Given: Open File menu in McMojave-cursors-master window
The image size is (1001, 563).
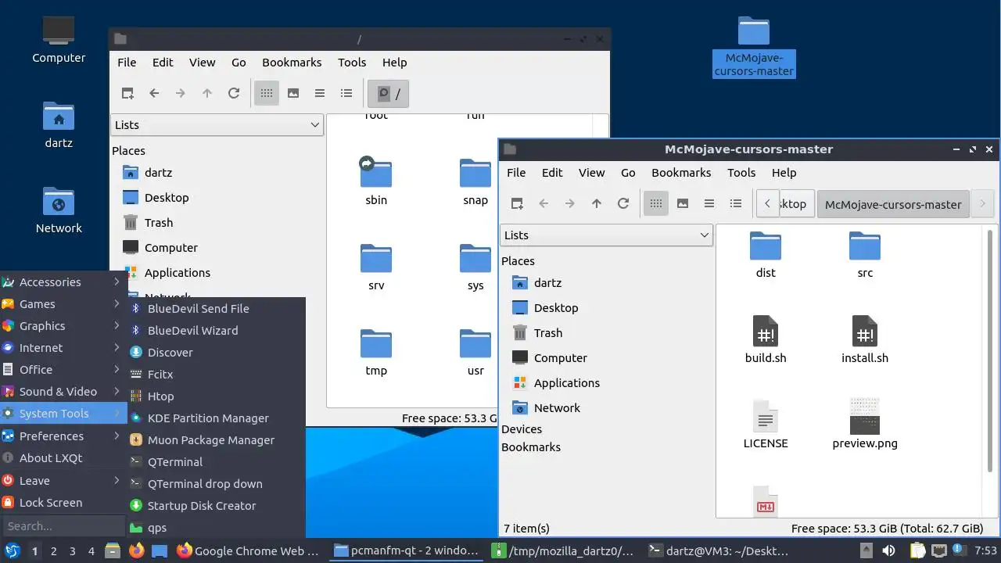Looking at the screenshot, I should (x=516, y=172).
